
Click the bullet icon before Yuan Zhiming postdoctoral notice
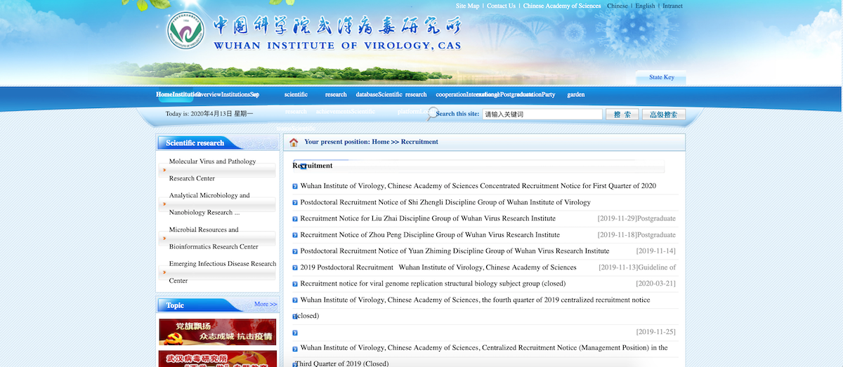tap(295, 251)
